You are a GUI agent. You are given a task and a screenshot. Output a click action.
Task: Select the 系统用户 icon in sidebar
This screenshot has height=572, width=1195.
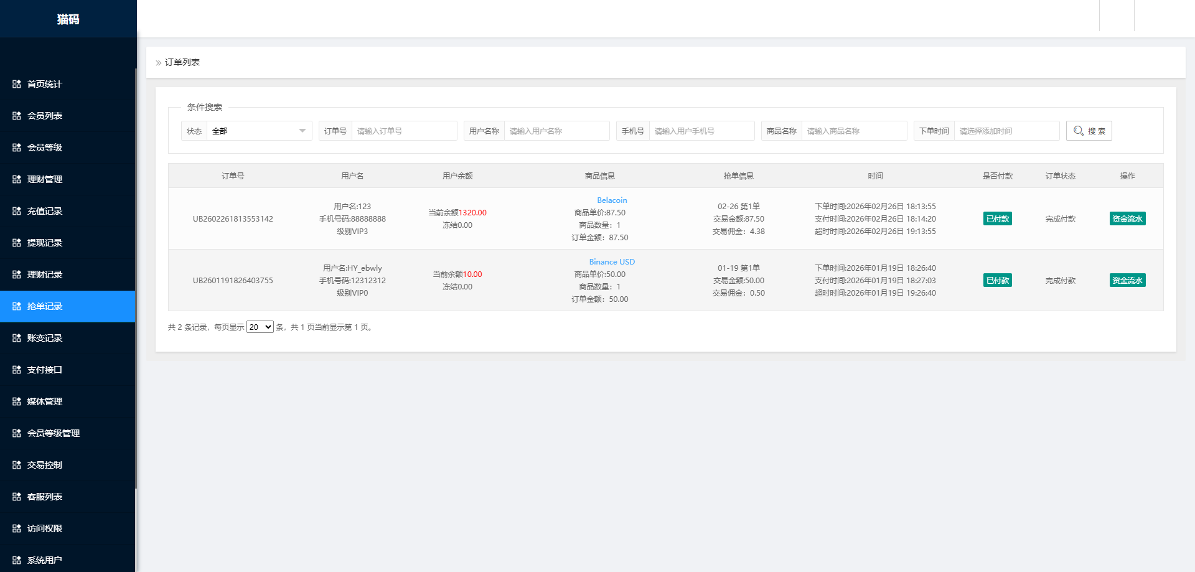17,560
